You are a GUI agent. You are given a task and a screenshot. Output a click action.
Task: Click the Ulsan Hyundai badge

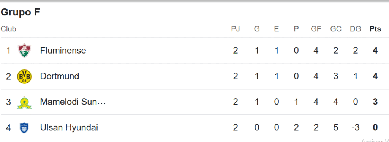coord(24,128)
